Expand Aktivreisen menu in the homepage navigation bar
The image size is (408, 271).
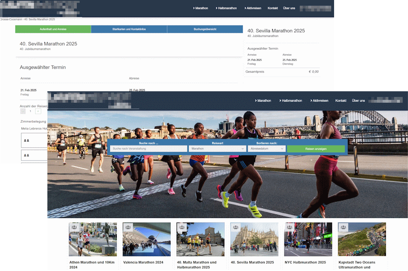319,101
